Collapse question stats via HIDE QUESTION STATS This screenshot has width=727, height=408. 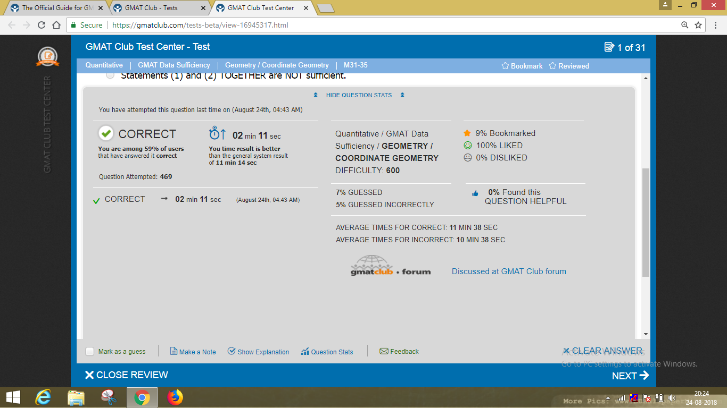(358, 95)
